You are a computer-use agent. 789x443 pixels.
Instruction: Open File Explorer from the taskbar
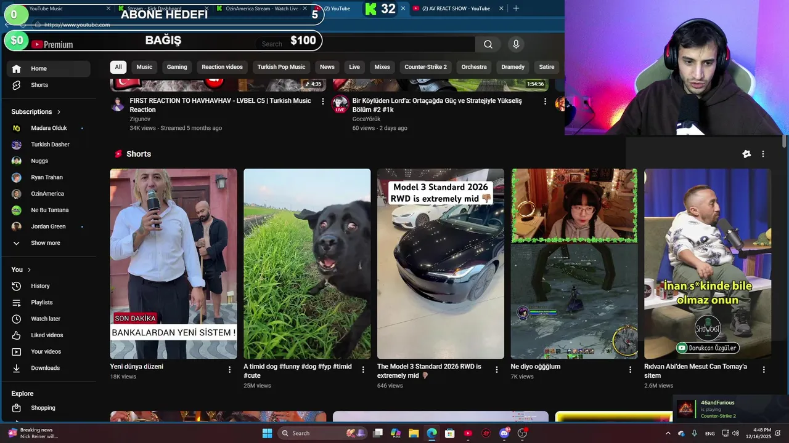414,433
